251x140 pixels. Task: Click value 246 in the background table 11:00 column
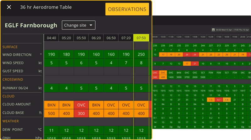171,46
